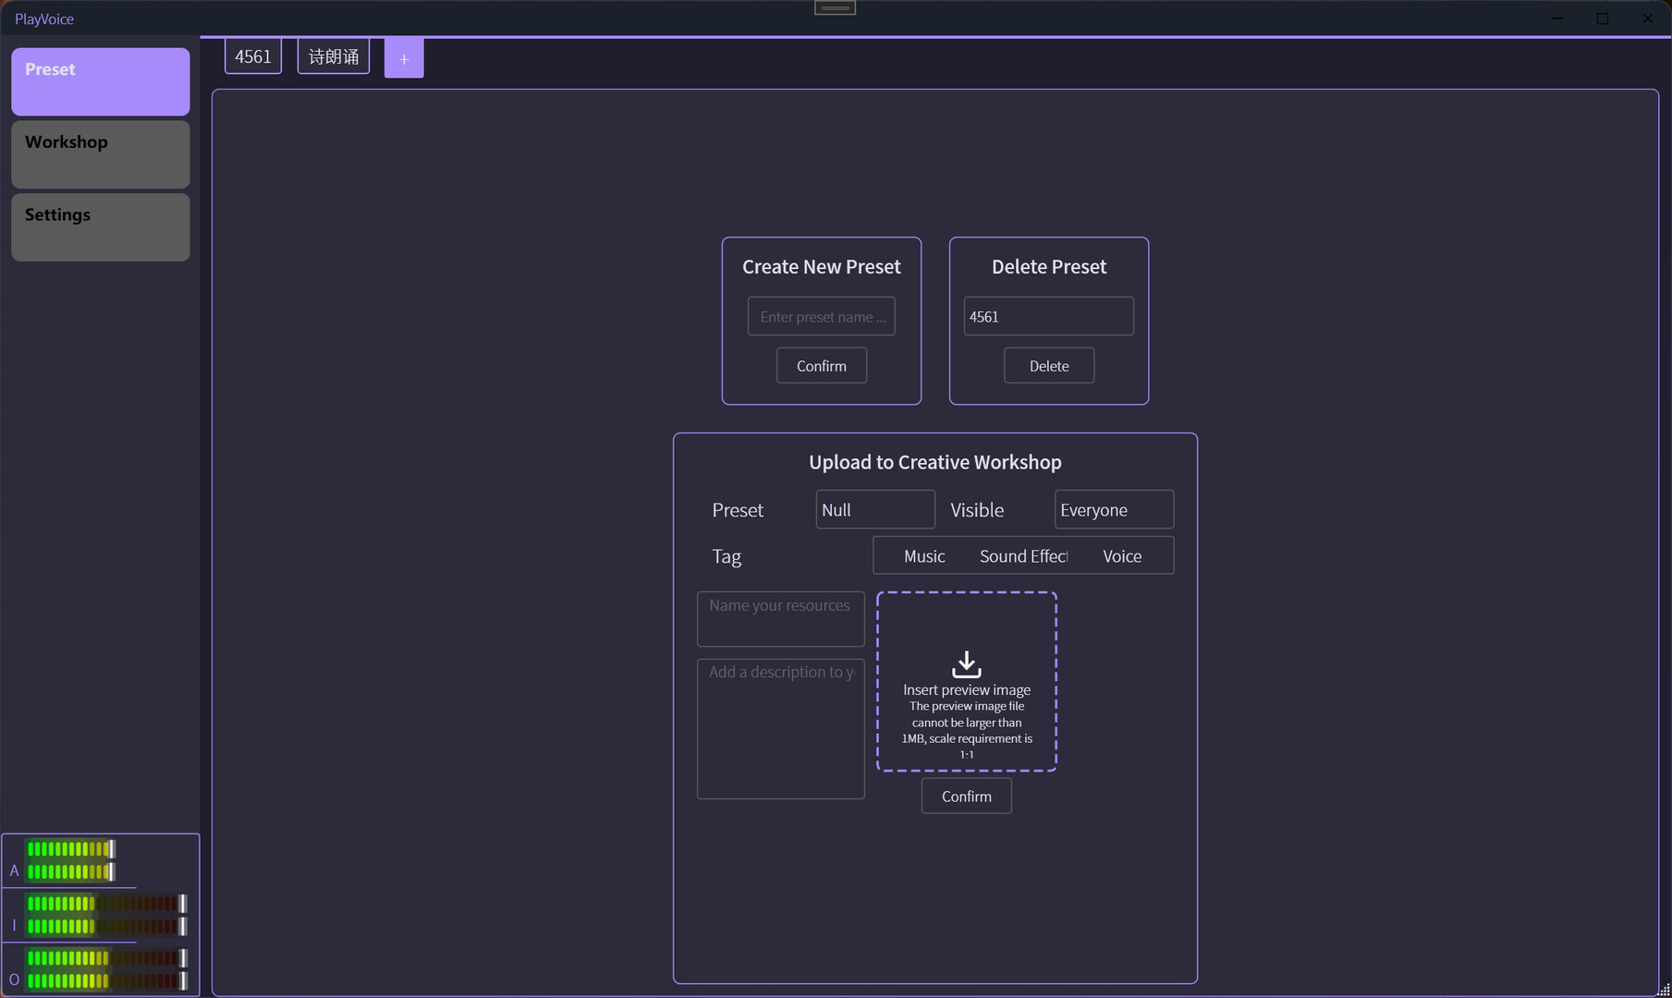The image size is (1672, 998).
Task: Click the insert preview image download icon
Action: pyautogui.click(x=967, y=664)
